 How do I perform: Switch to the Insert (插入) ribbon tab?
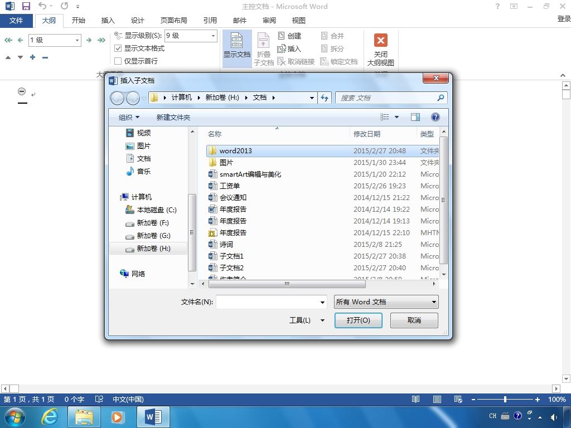point(108,21)
